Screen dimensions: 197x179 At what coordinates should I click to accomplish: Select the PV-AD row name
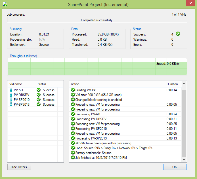(x=18, y=90)
